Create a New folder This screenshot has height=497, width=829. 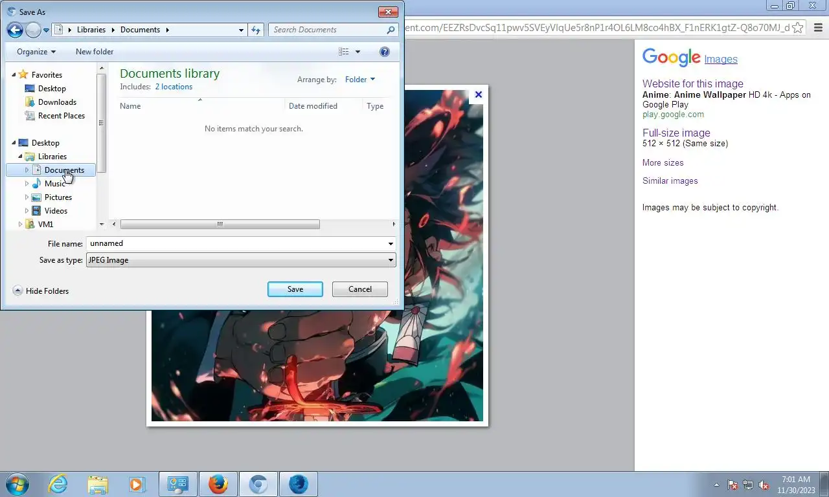point(95,52)
